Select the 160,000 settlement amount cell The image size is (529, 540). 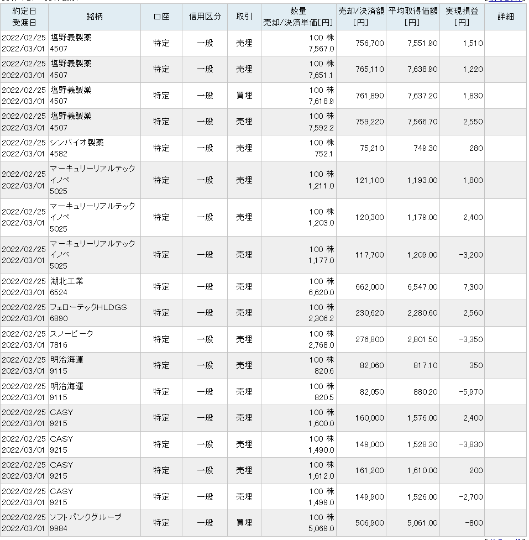pyautogui.click(x=361, y=418)
